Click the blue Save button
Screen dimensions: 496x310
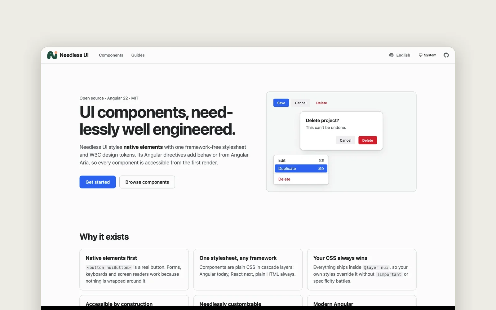tap(281, 103)
